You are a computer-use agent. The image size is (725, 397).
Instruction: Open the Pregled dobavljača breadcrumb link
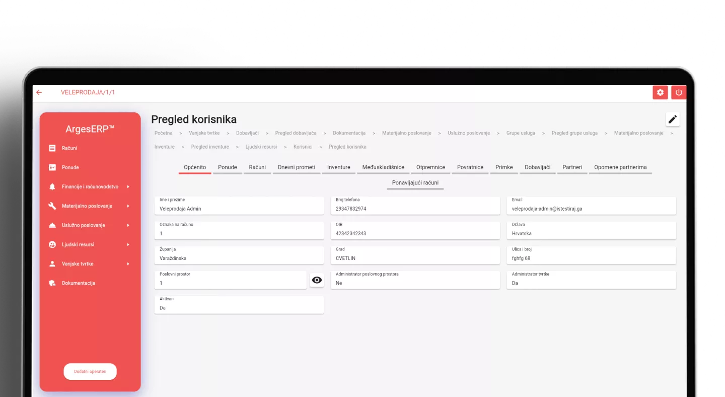296,133
